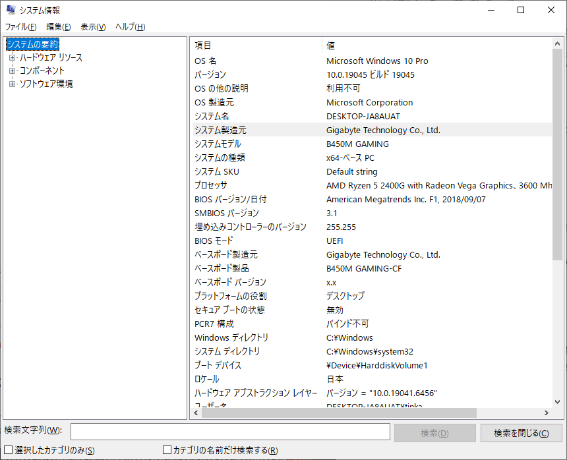Select the システム SKU row

[373, 171]
